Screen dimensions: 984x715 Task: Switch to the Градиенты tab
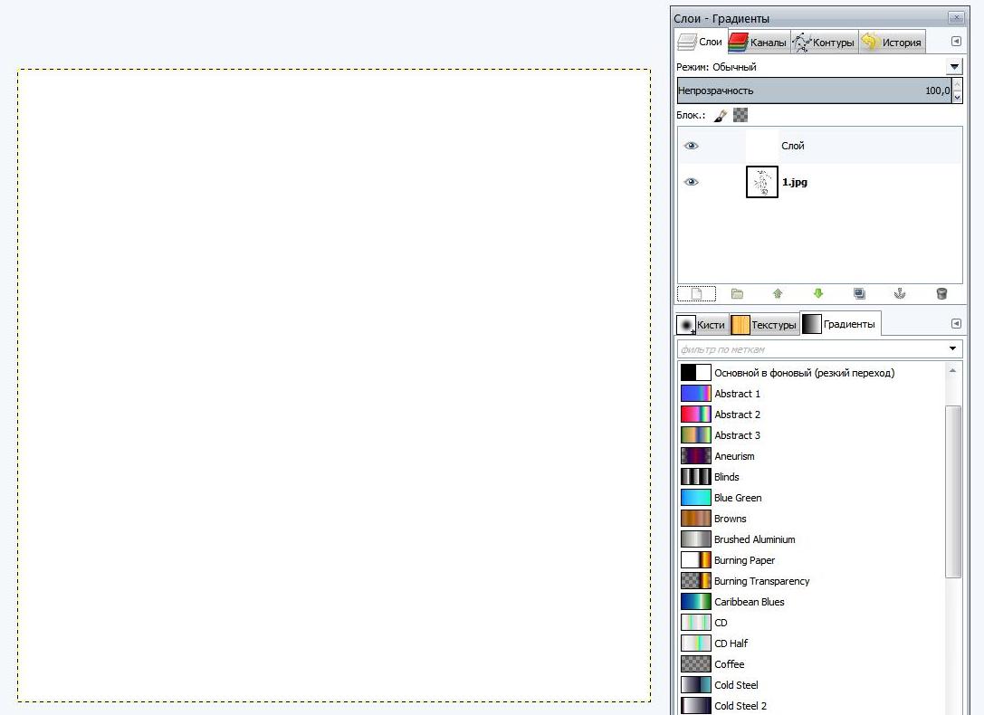point(841,324)
